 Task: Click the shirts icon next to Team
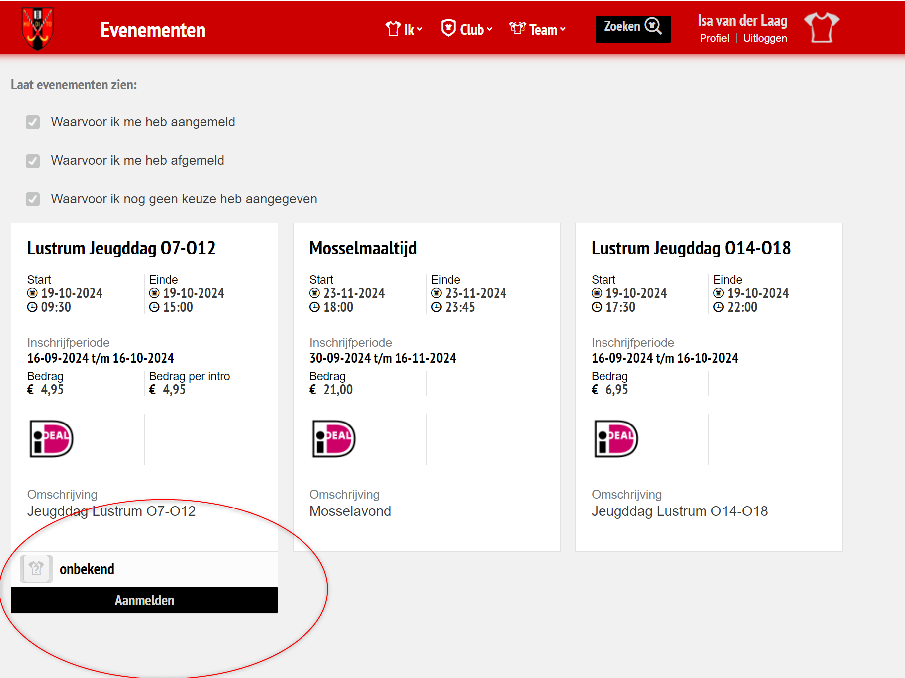517,28
